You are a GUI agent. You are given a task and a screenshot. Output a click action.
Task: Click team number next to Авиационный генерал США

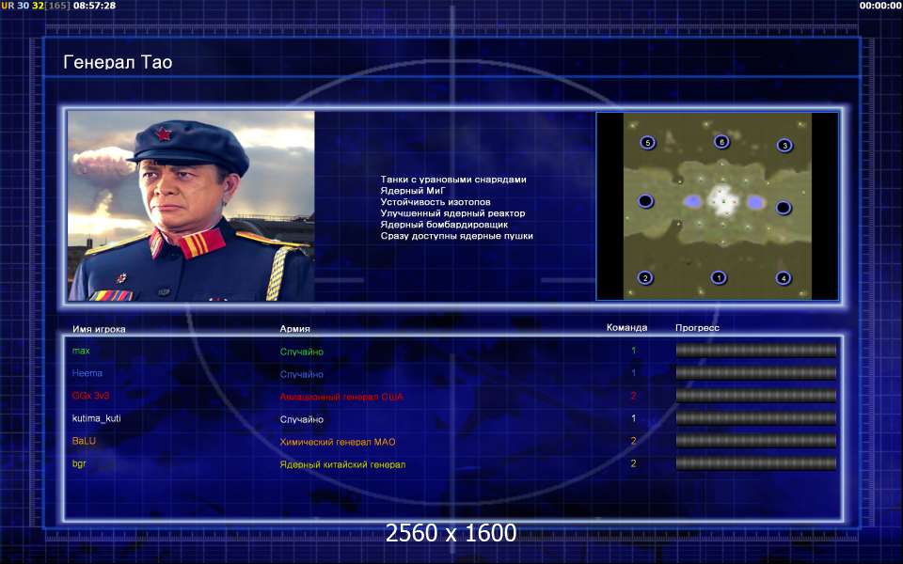click(633, 396)
